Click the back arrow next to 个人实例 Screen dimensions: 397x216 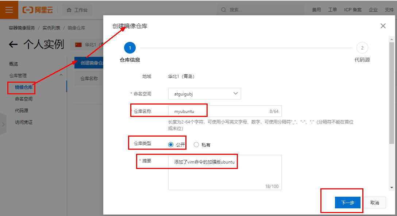click(13, 45)
